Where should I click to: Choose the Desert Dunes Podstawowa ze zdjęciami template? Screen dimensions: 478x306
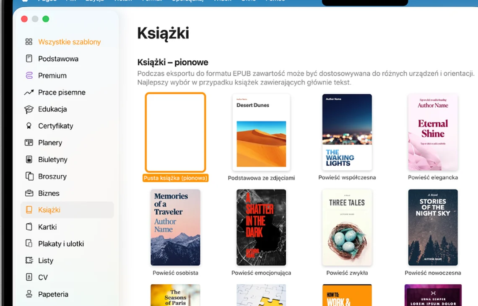(x=261, y=132)
